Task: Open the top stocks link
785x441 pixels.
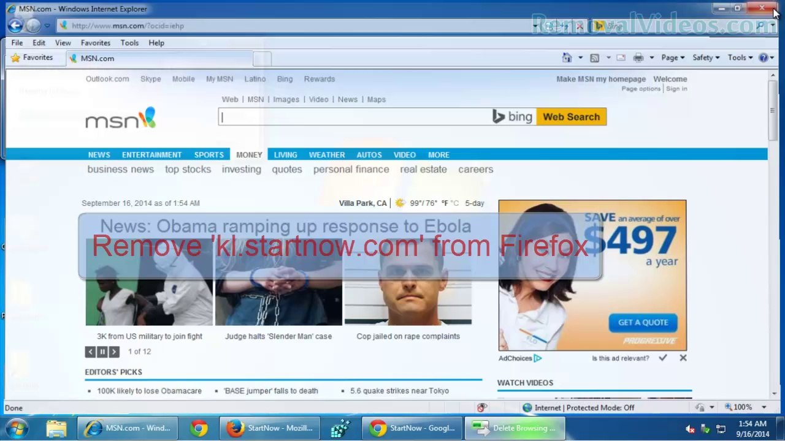Action: 188,169
